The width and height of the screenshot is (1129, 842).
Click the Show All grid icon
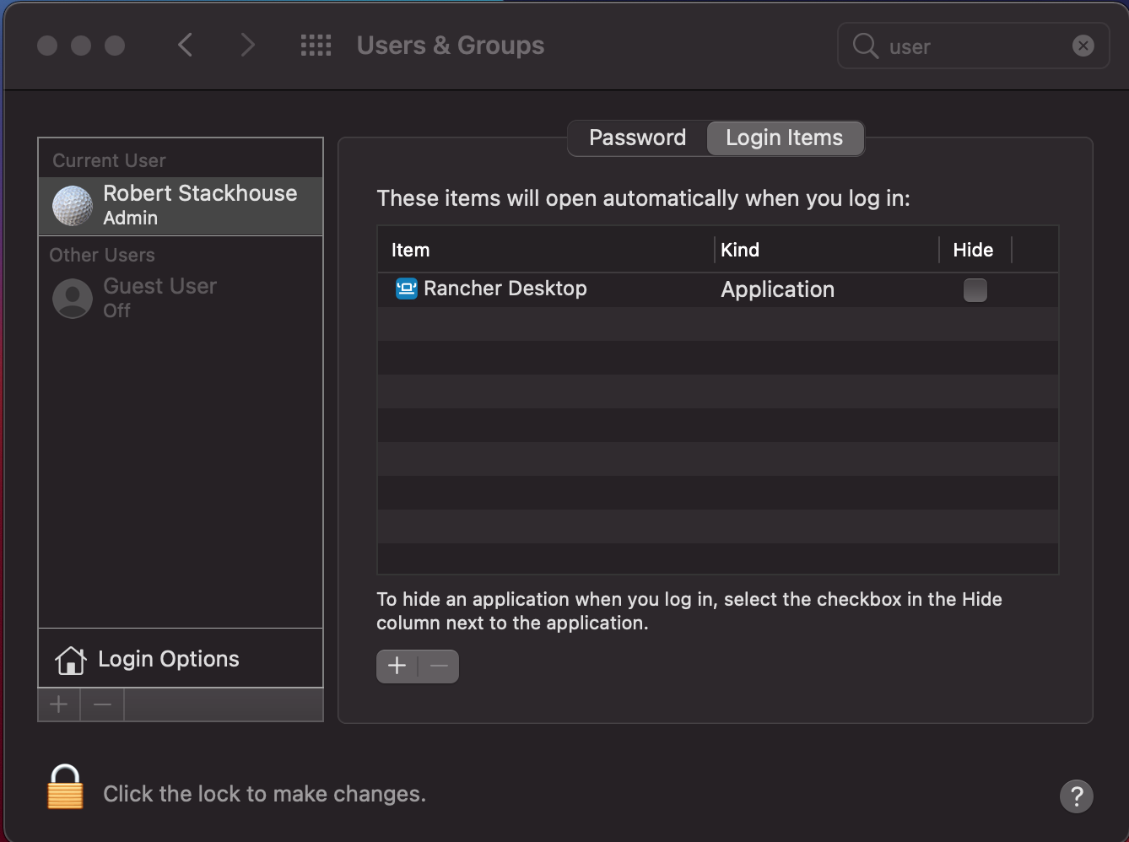316,45
